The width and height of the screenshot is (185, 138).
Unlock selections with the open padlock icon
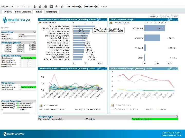pyautogui.click(x=40, y=6)
